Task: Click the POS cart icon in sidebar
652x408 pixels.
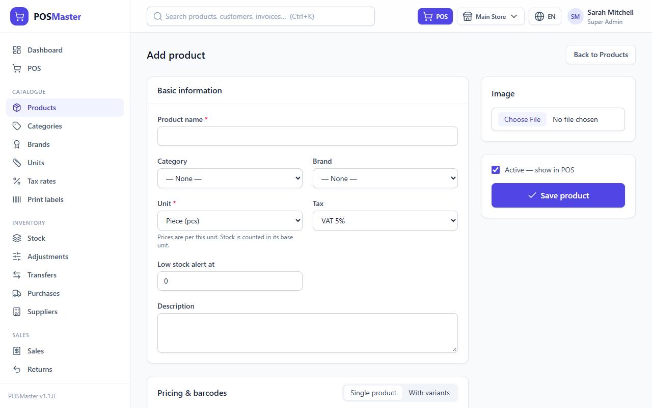Action: click(17, 68)
